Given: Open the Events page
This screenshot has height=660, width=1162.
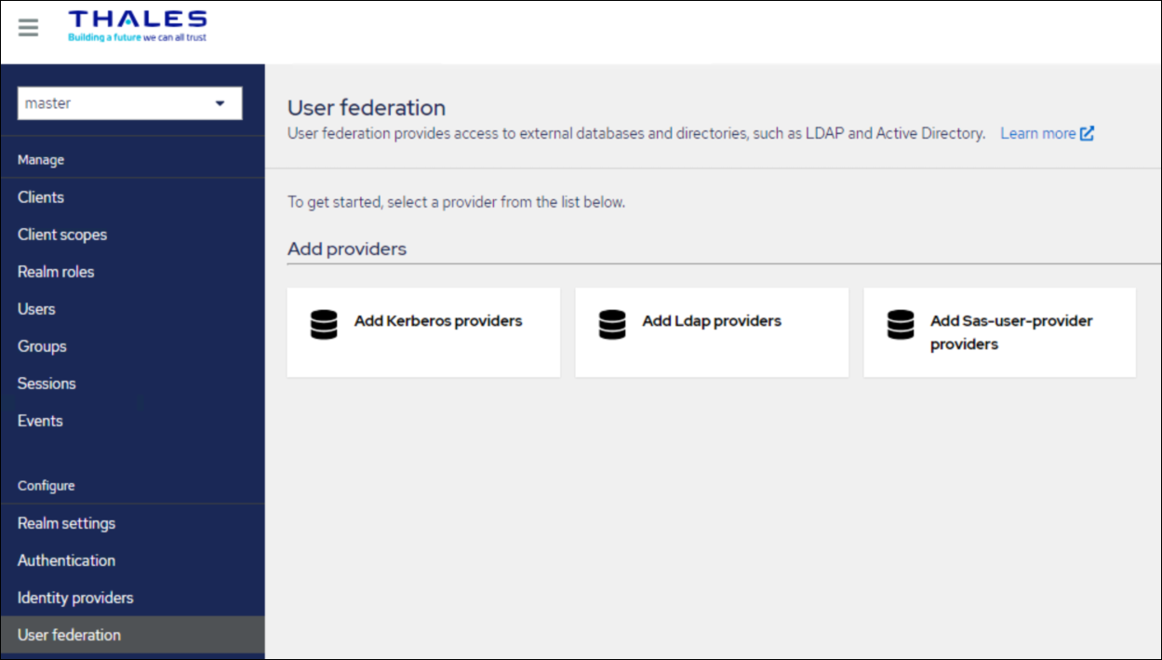Looking at the screenshot, I should [40, 421].
